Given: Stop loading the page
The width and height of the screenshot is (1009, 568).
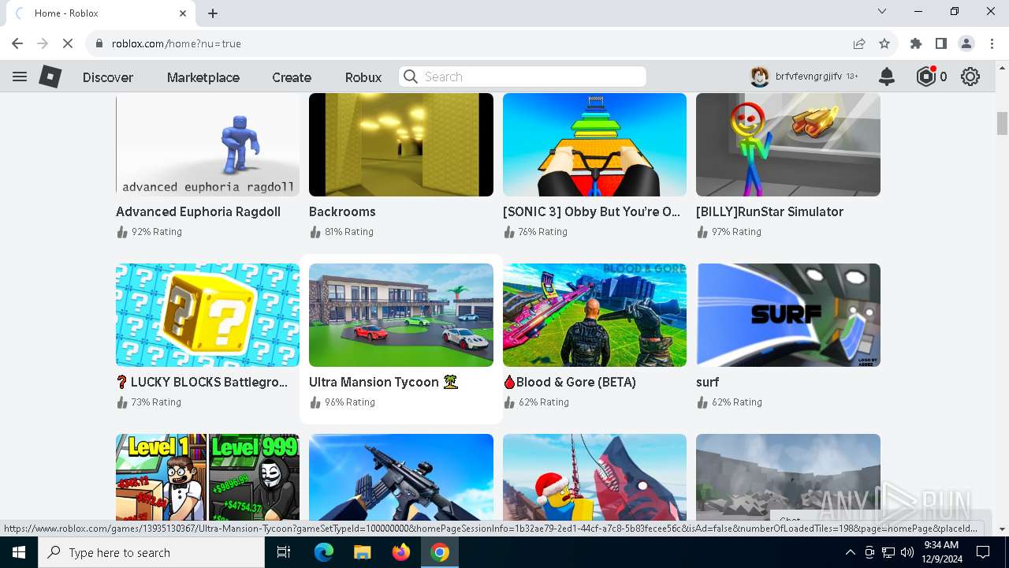Looking at the screenshot, I should coord(68,43).
